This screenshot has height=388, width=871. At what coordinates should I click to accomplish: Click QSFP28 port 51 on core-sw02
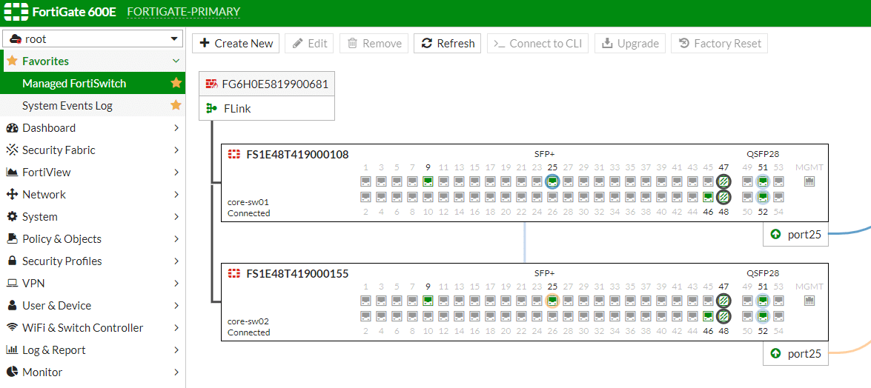click(764, 301)
